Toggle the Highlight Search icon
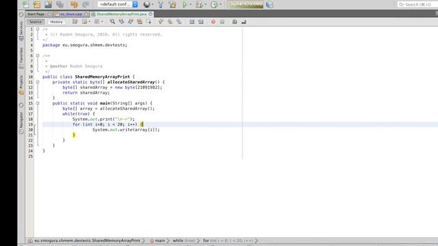The height and width of the screenshot is (246, 438). pos(140,21)
